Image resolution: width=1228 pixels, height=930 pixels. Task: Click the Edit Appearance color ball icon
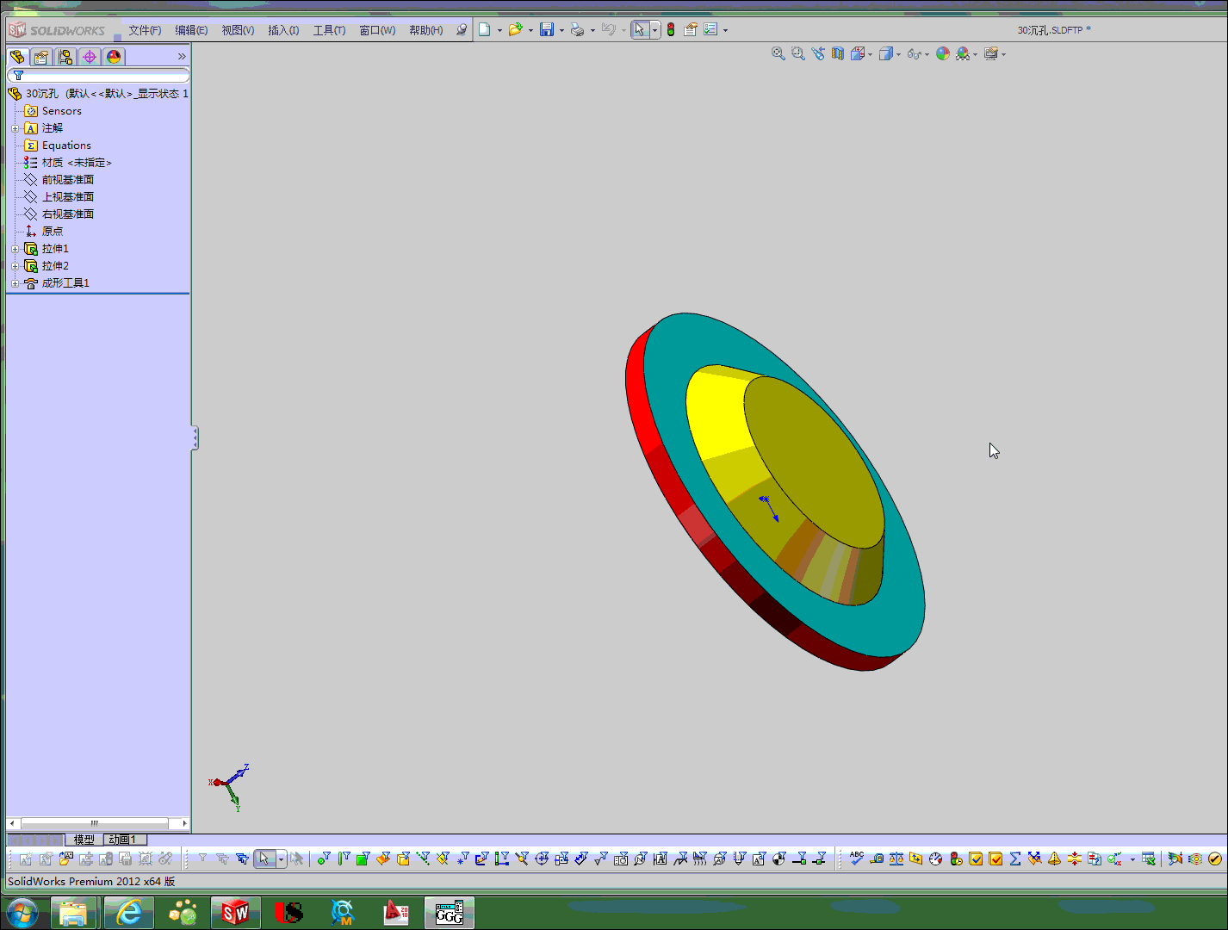coord(943,53)
